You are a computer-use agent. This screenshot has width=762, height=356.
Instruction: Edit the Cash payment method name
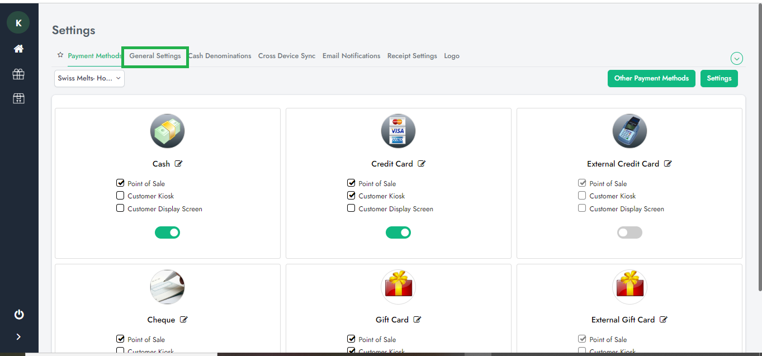coord(179,164)
